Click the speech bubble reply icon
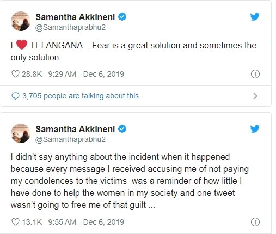The height and width of the screenshot is (234, 276). coord(15,96)
